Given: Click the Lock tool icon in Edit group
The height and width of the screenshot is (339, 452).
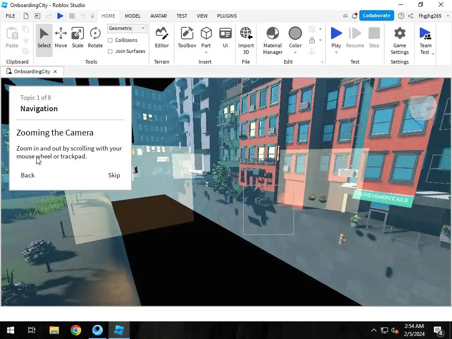Looking at the screenshot, I should (x=312, y=40).
